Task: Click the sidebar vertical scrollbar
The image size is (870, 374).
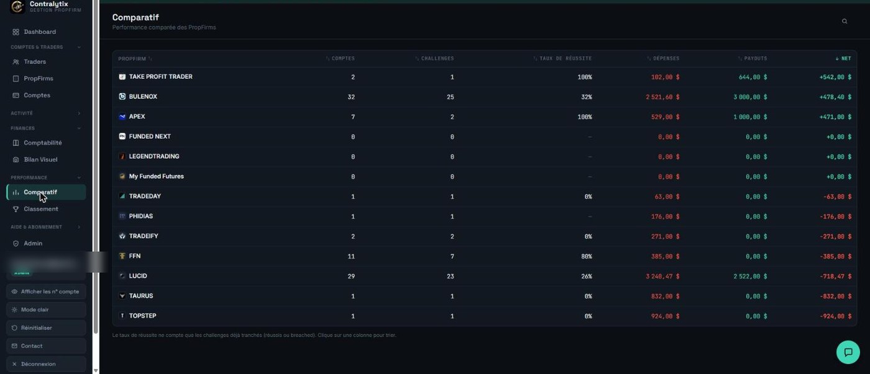Action: (x=95, y=167)
